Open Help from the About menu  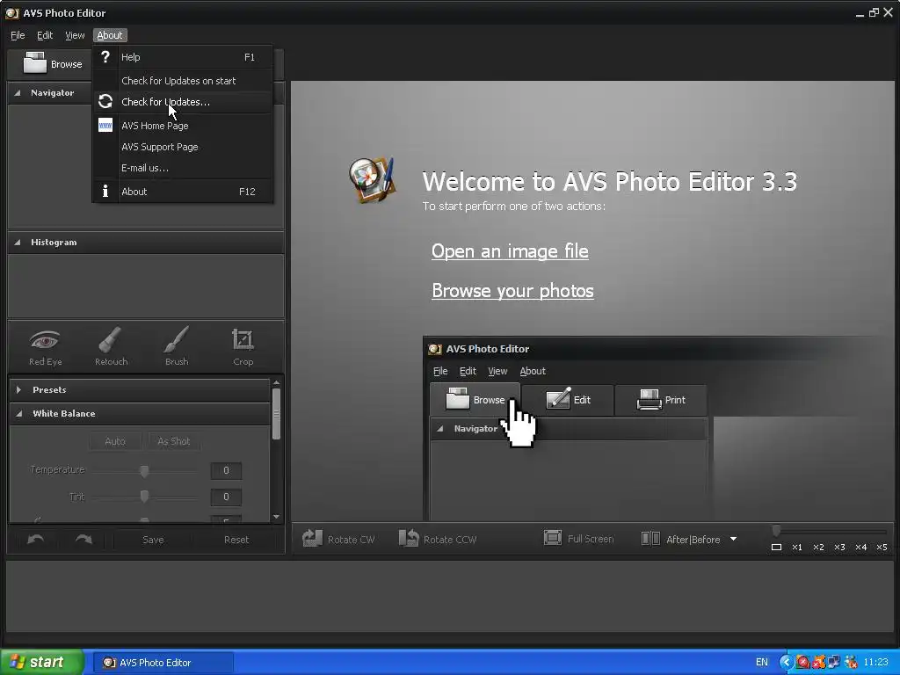(x=183, y=57)
